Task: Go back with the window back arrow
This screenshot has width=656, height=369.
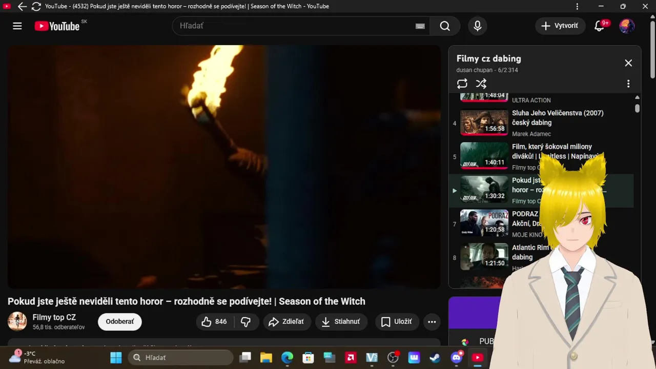Action: coord(22,7)
